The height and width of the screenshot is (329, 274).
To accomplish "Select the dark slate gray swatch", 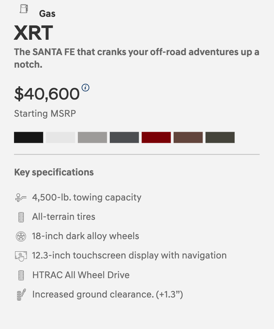I will [124, 137].
